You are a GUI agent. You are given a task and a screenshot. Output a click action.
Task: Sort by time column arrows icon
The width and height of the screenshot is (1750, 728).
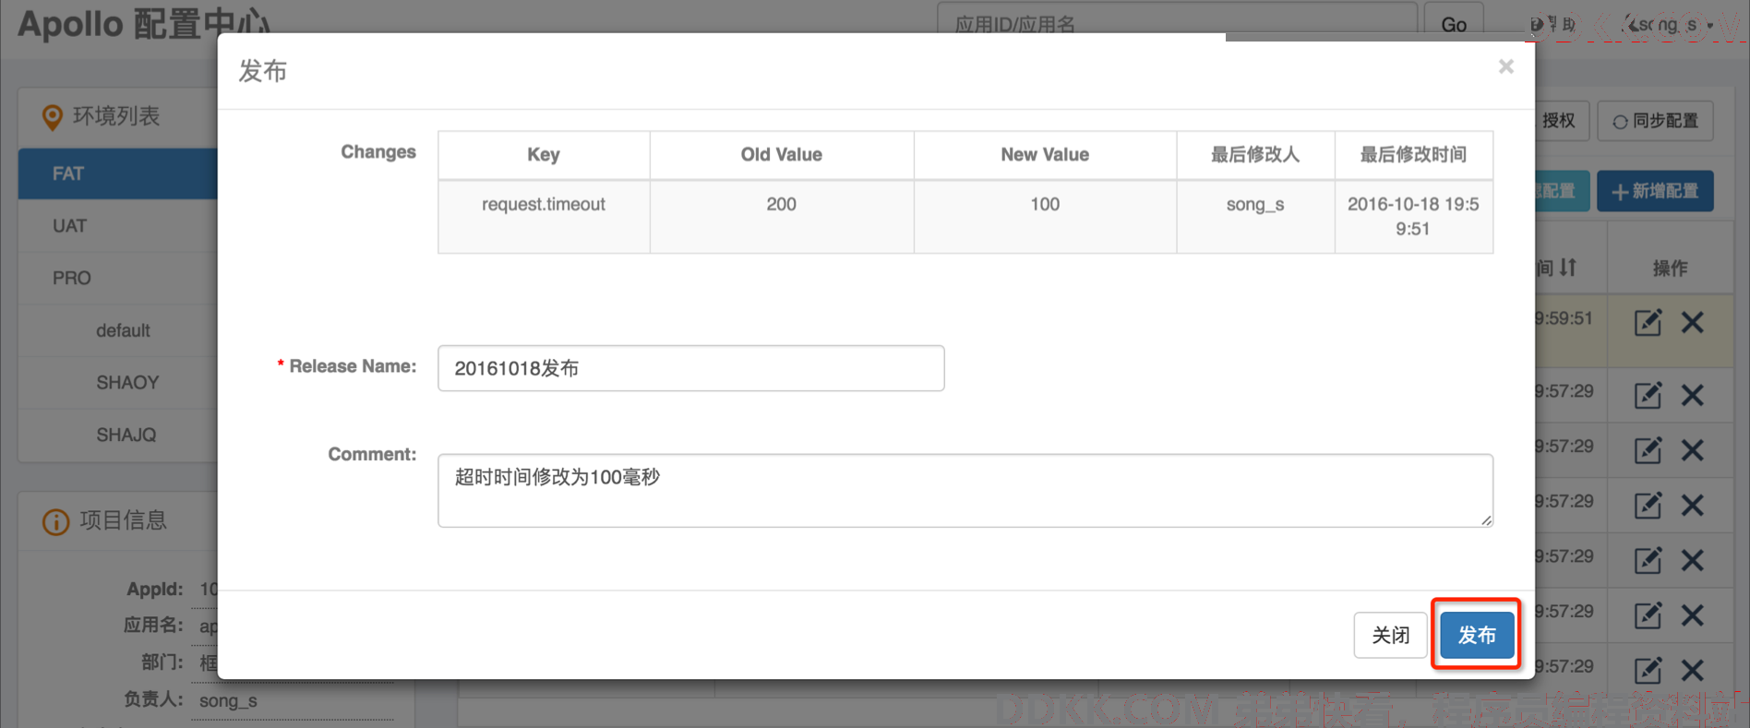pyautogui.click(x=1567, y=268)
